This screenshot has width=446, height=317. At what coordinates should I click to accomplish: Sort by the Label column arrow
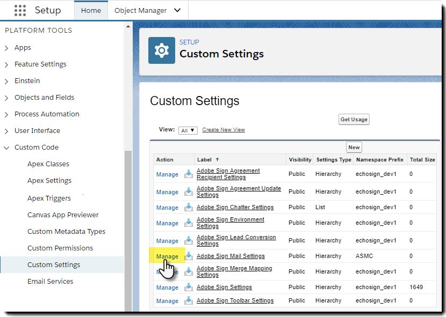click(217, 159)
